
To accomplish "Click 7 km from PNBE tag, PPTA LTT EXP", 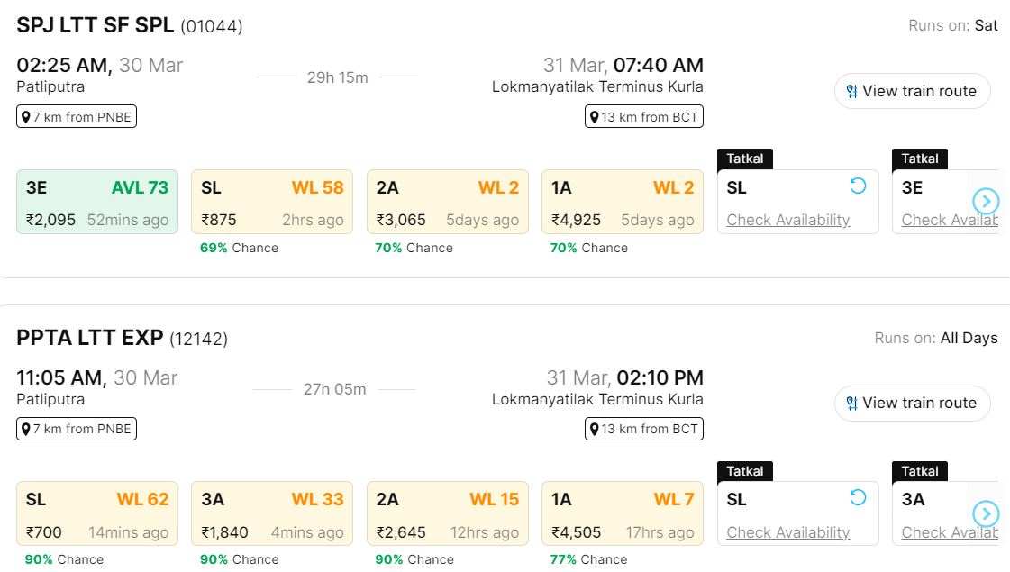I will point(77,429).
